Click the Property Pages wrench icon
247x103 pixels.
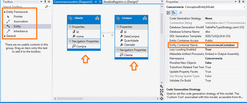pos(181,13)
